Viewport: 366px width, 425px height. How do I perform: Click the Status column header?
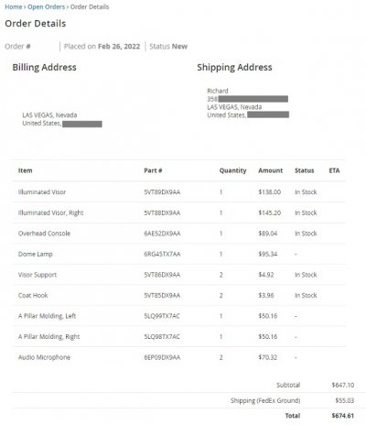pos(305,170)
